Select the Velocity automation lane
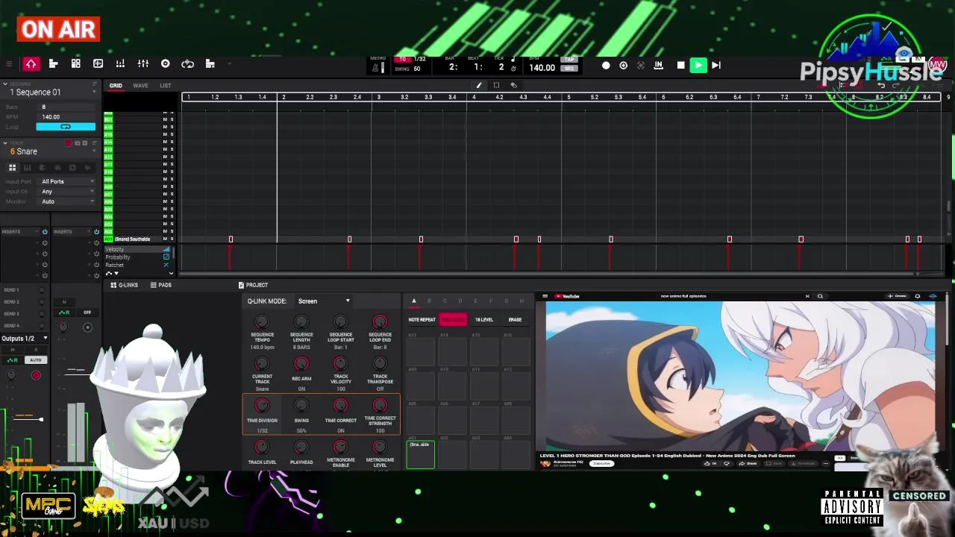Viewport: 955px width, 537px height. click(137, 249)
